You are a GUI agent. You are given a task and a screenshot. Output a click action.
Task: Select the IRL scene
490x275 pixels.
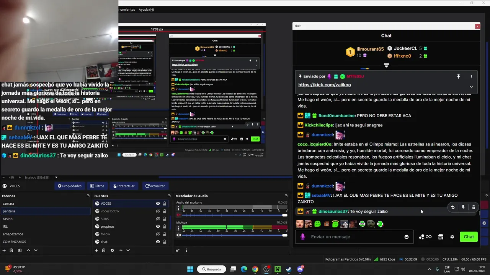[45, 226]
